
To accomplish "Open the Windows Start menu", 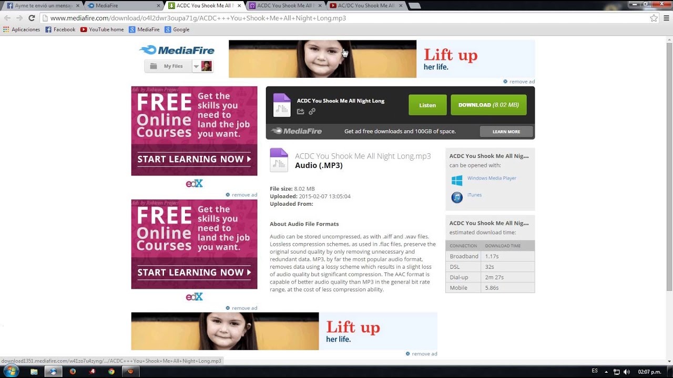I will point(11,371).
